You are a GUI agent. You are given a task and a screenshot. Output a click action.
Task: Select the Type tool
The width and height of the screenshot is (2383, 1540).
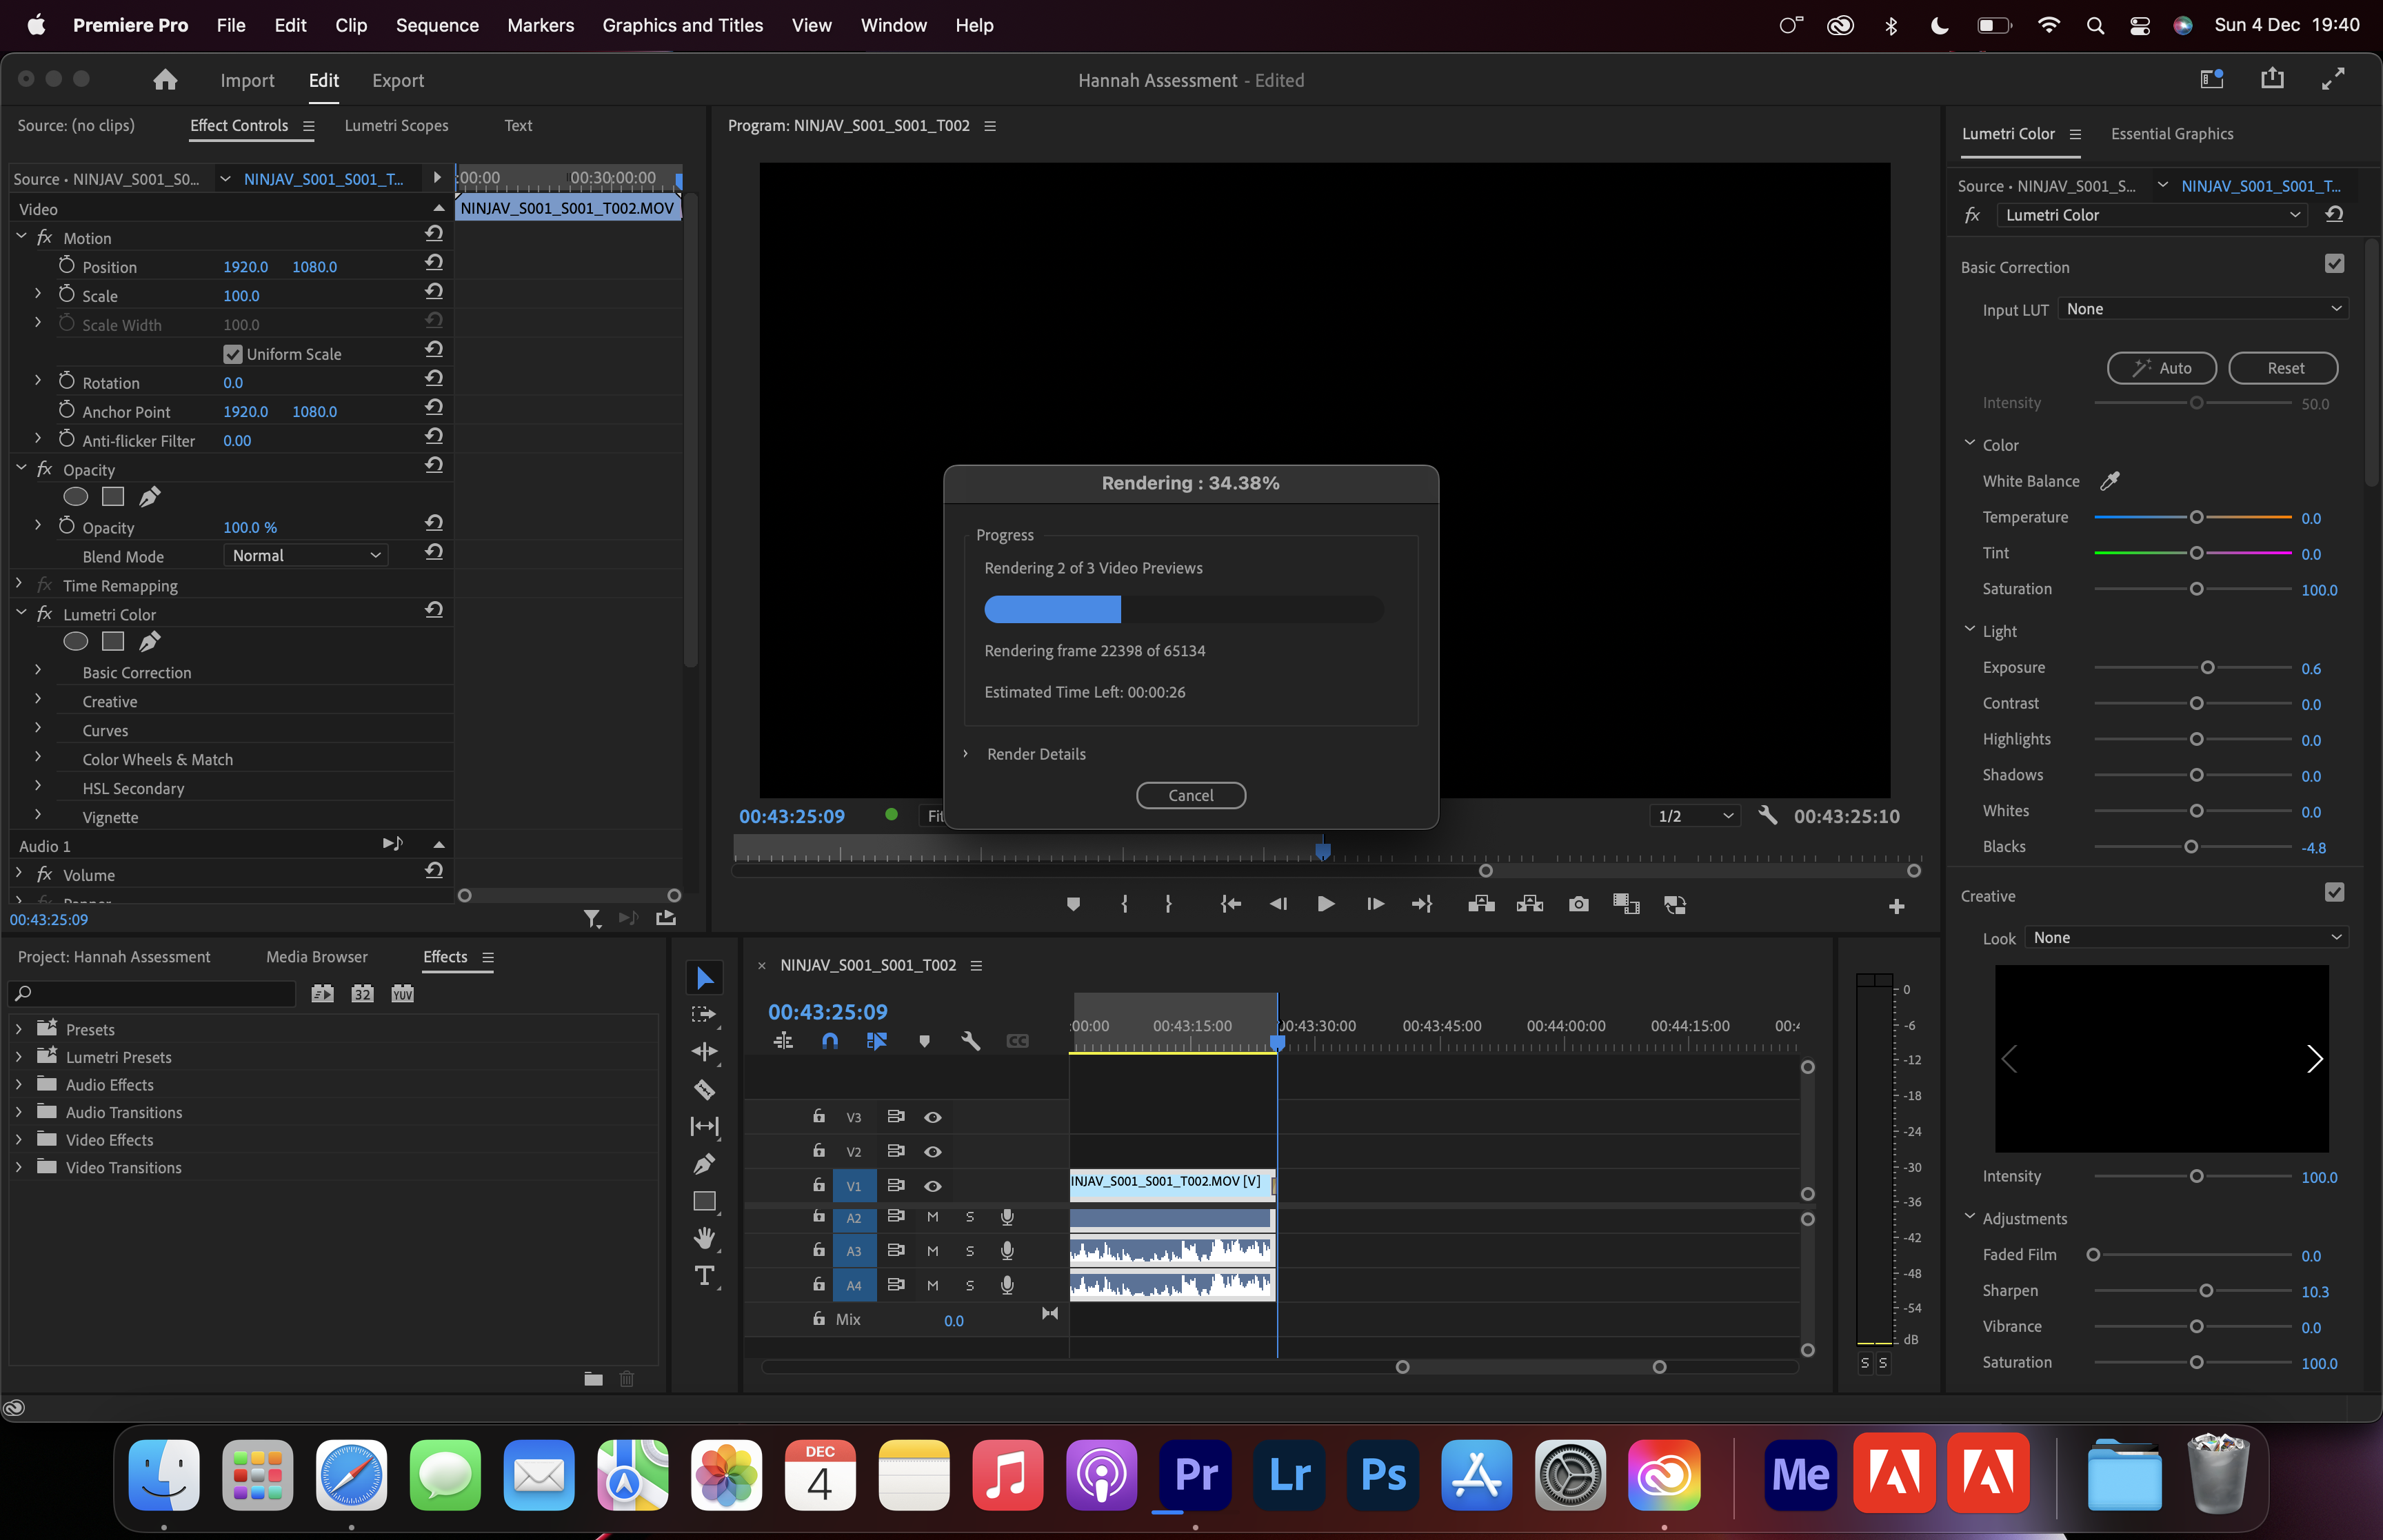[x=704, y=1275]
